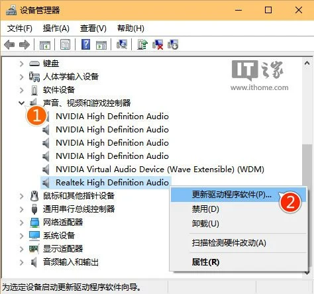Collapse the 声音、视频和游戏控制器 category
The width and height of the screenshot is (314, 294).
[x=21, y=103]
